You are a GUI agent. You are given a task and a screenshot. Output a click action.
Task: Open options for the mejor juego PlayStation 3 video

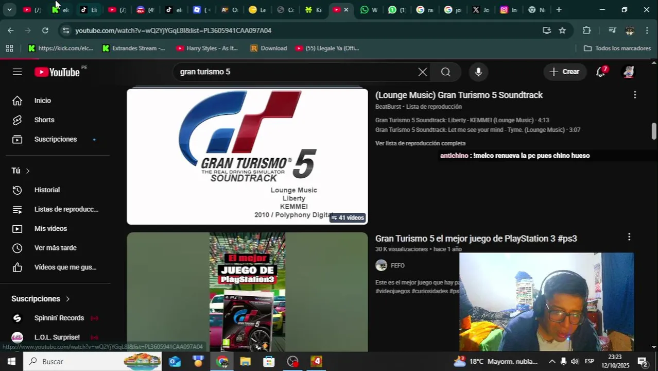[x=629, y=237]
